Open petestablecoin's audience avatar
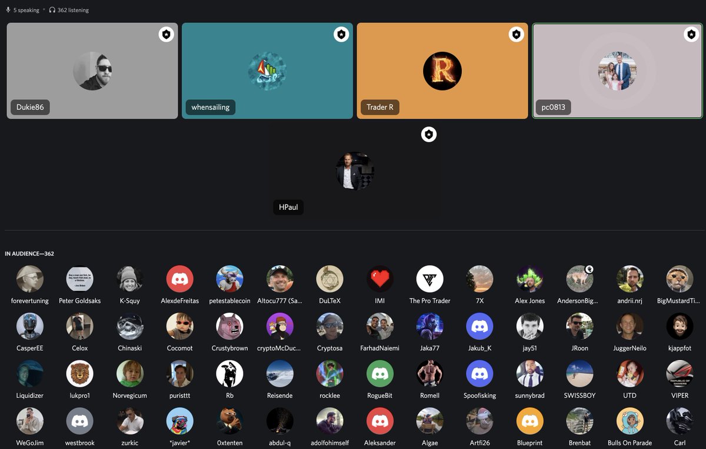The width and height of the screenshot is (706, 449). point(230,279)
